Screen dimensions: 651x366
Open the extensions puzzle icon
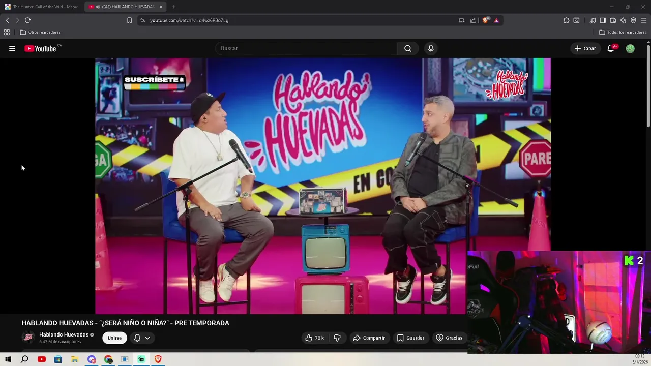pyautogui.click(x=566, y=20)
